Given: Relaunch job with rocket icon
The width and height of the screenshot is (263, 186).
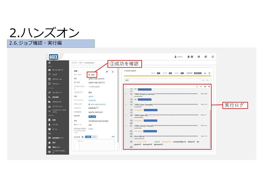Looking at the screenshot, I should tap(107, 72).
